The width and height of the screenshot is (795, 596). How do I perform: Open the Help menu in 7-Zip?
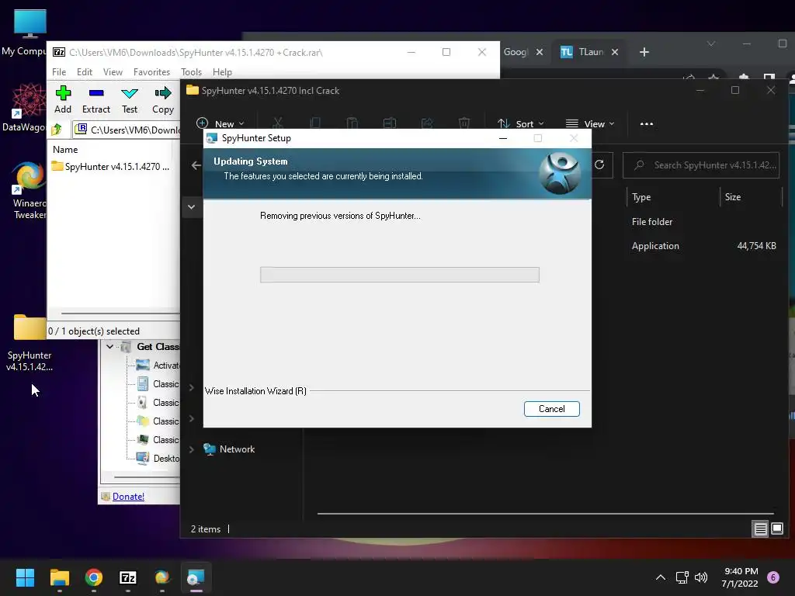click(x=222, y=72)
